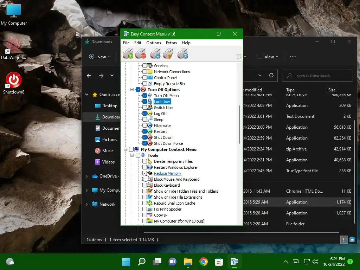360x270 pixels.
Task: Click the Search Downloads input field
Action: (317, 76)
